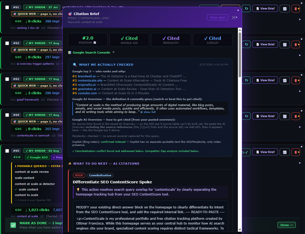
Task: Click refresh icon in row #63
Action: (x=246, y=80)
